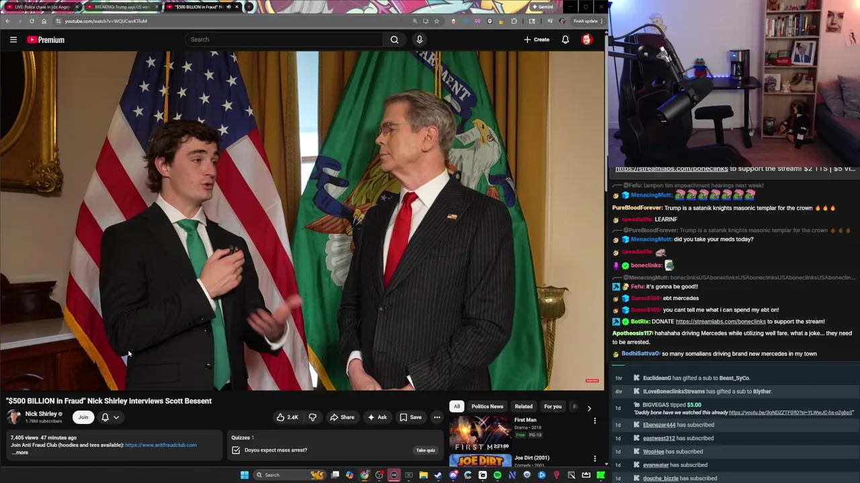Close the $500 BILLION browser tab
Image resolution: width=860 pixels, height=483 pixels.
click(236, 7)
